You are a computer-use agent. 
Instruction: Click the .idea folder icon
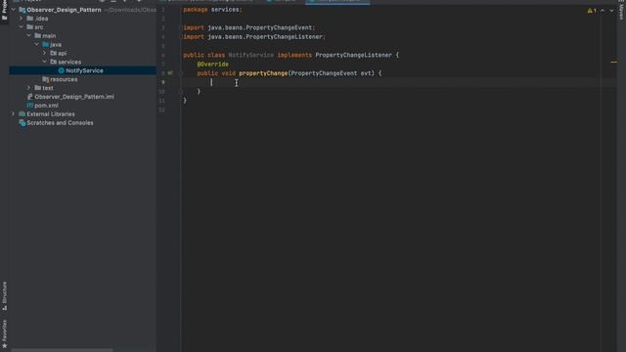click(30, 19)
